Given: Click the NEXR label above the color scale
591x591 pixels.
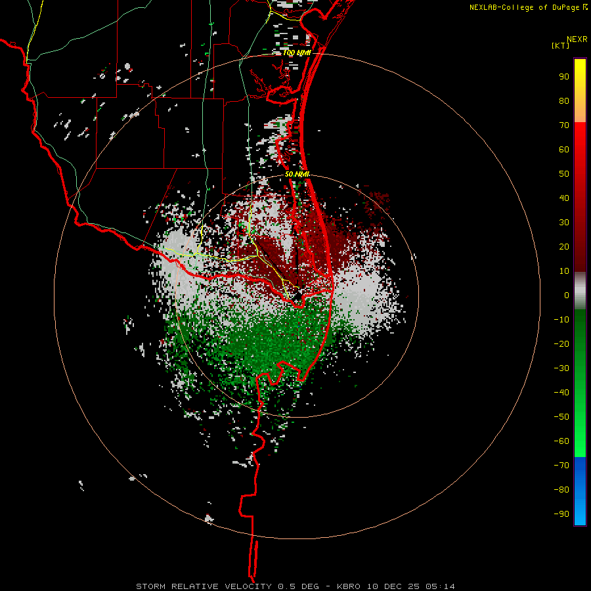Looking at the screenshot, I should pos(577,39).
